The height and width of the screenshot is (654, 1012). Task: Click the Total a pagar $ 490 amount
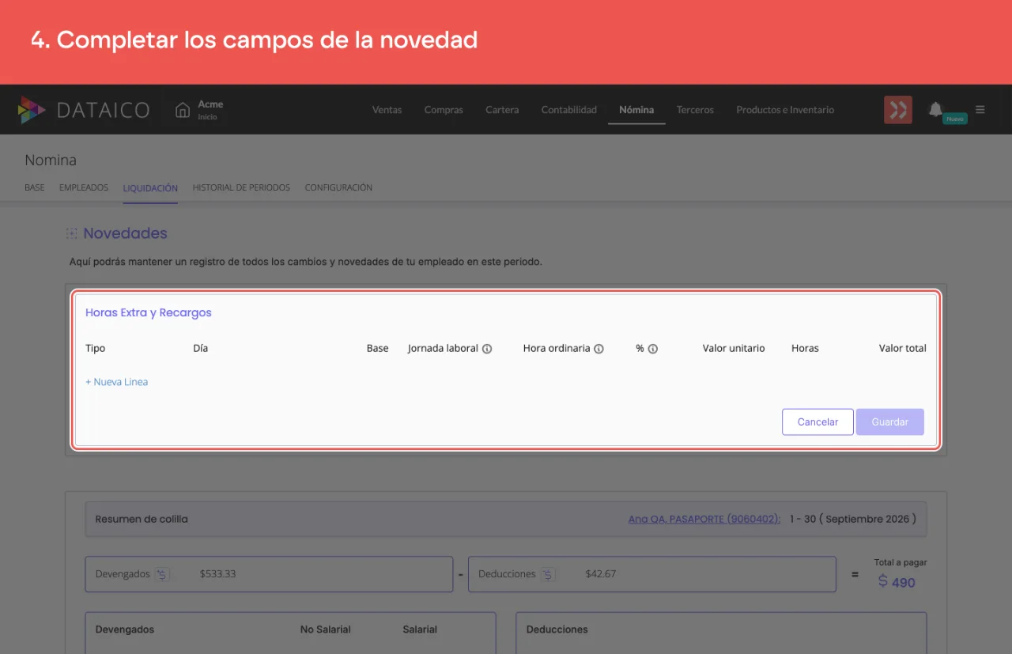point(897,582)
